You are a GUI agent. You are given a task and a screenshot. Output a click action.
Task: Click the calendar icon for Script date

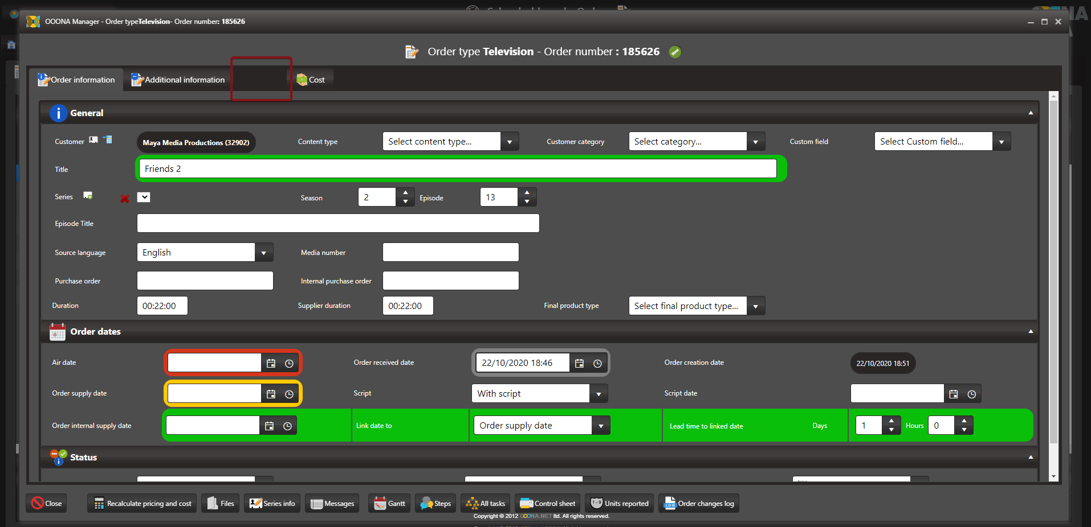click(953, 394)
